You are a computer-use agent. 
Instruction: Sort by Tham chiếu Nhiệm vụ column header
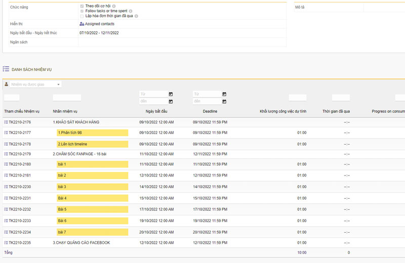click(22, 111)
